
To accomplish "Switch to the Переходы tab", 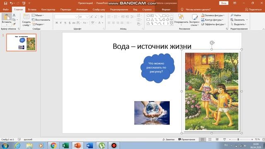I will (x=65, y=10).
